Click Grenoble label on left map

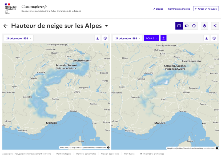tap(27, 97)
